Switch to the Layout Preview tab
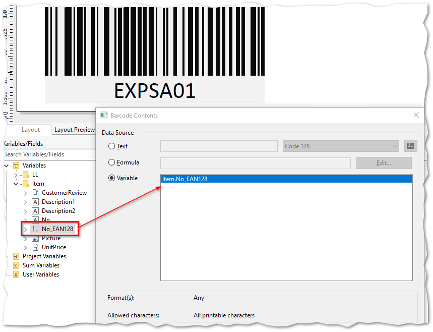The width and height of the screenshot is (433, 332). [74, 130]
